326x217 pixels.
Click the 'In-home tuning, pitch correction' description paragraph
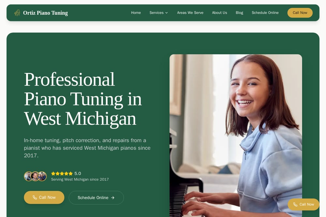point(87,148)
